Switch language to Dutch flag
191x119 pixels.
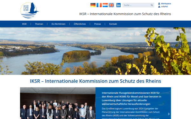(105, 5)
